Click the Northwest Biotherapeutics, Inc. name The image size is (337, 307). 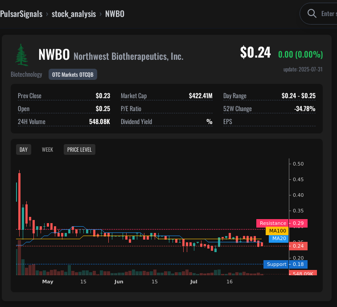tap(128, 56)
